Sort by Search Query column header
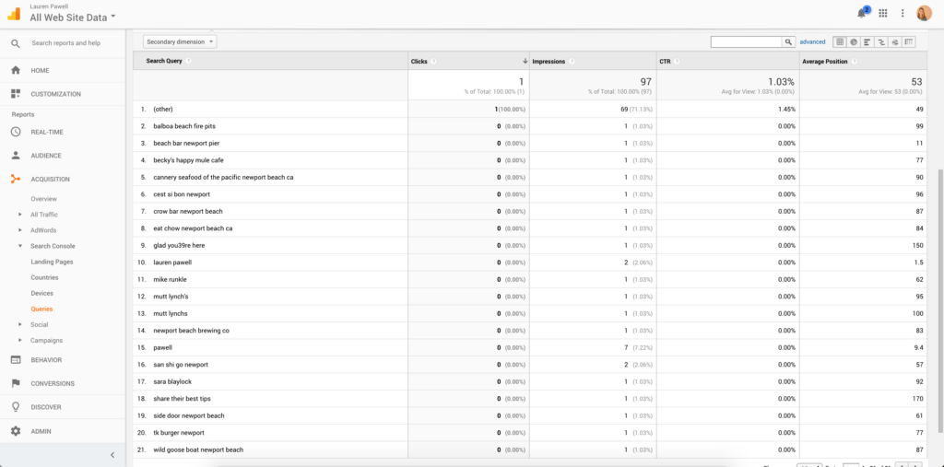 click(164, 61)
